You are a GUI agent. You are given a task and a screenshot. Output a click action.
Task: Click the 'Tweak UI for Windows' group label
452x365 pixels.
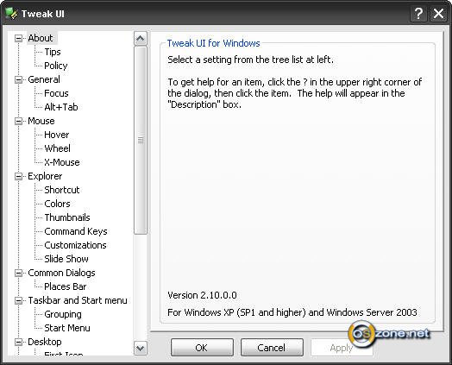(214, 43)
